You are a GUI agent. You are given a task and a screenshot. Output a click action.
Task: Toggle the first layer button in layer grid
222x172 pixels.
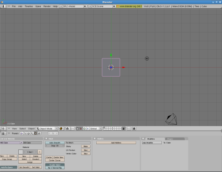tap(104, 128)
